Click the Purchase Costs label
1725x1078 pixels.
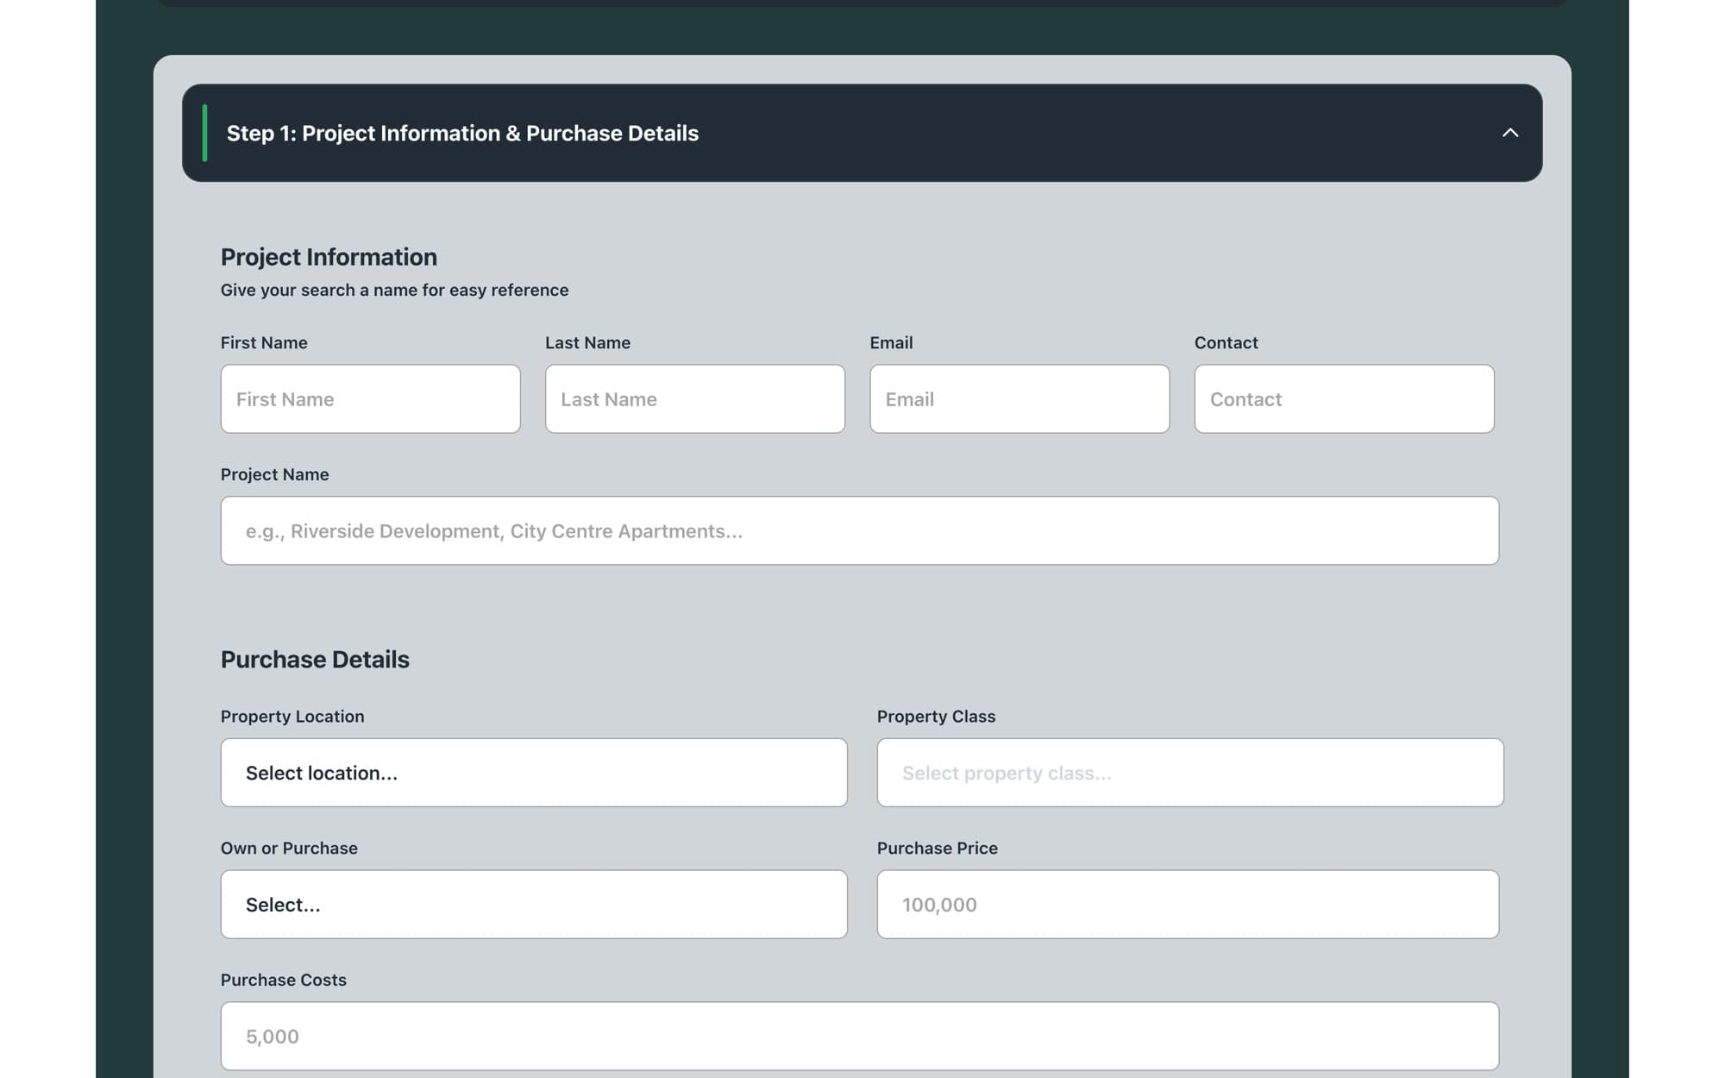pos(283,980)
